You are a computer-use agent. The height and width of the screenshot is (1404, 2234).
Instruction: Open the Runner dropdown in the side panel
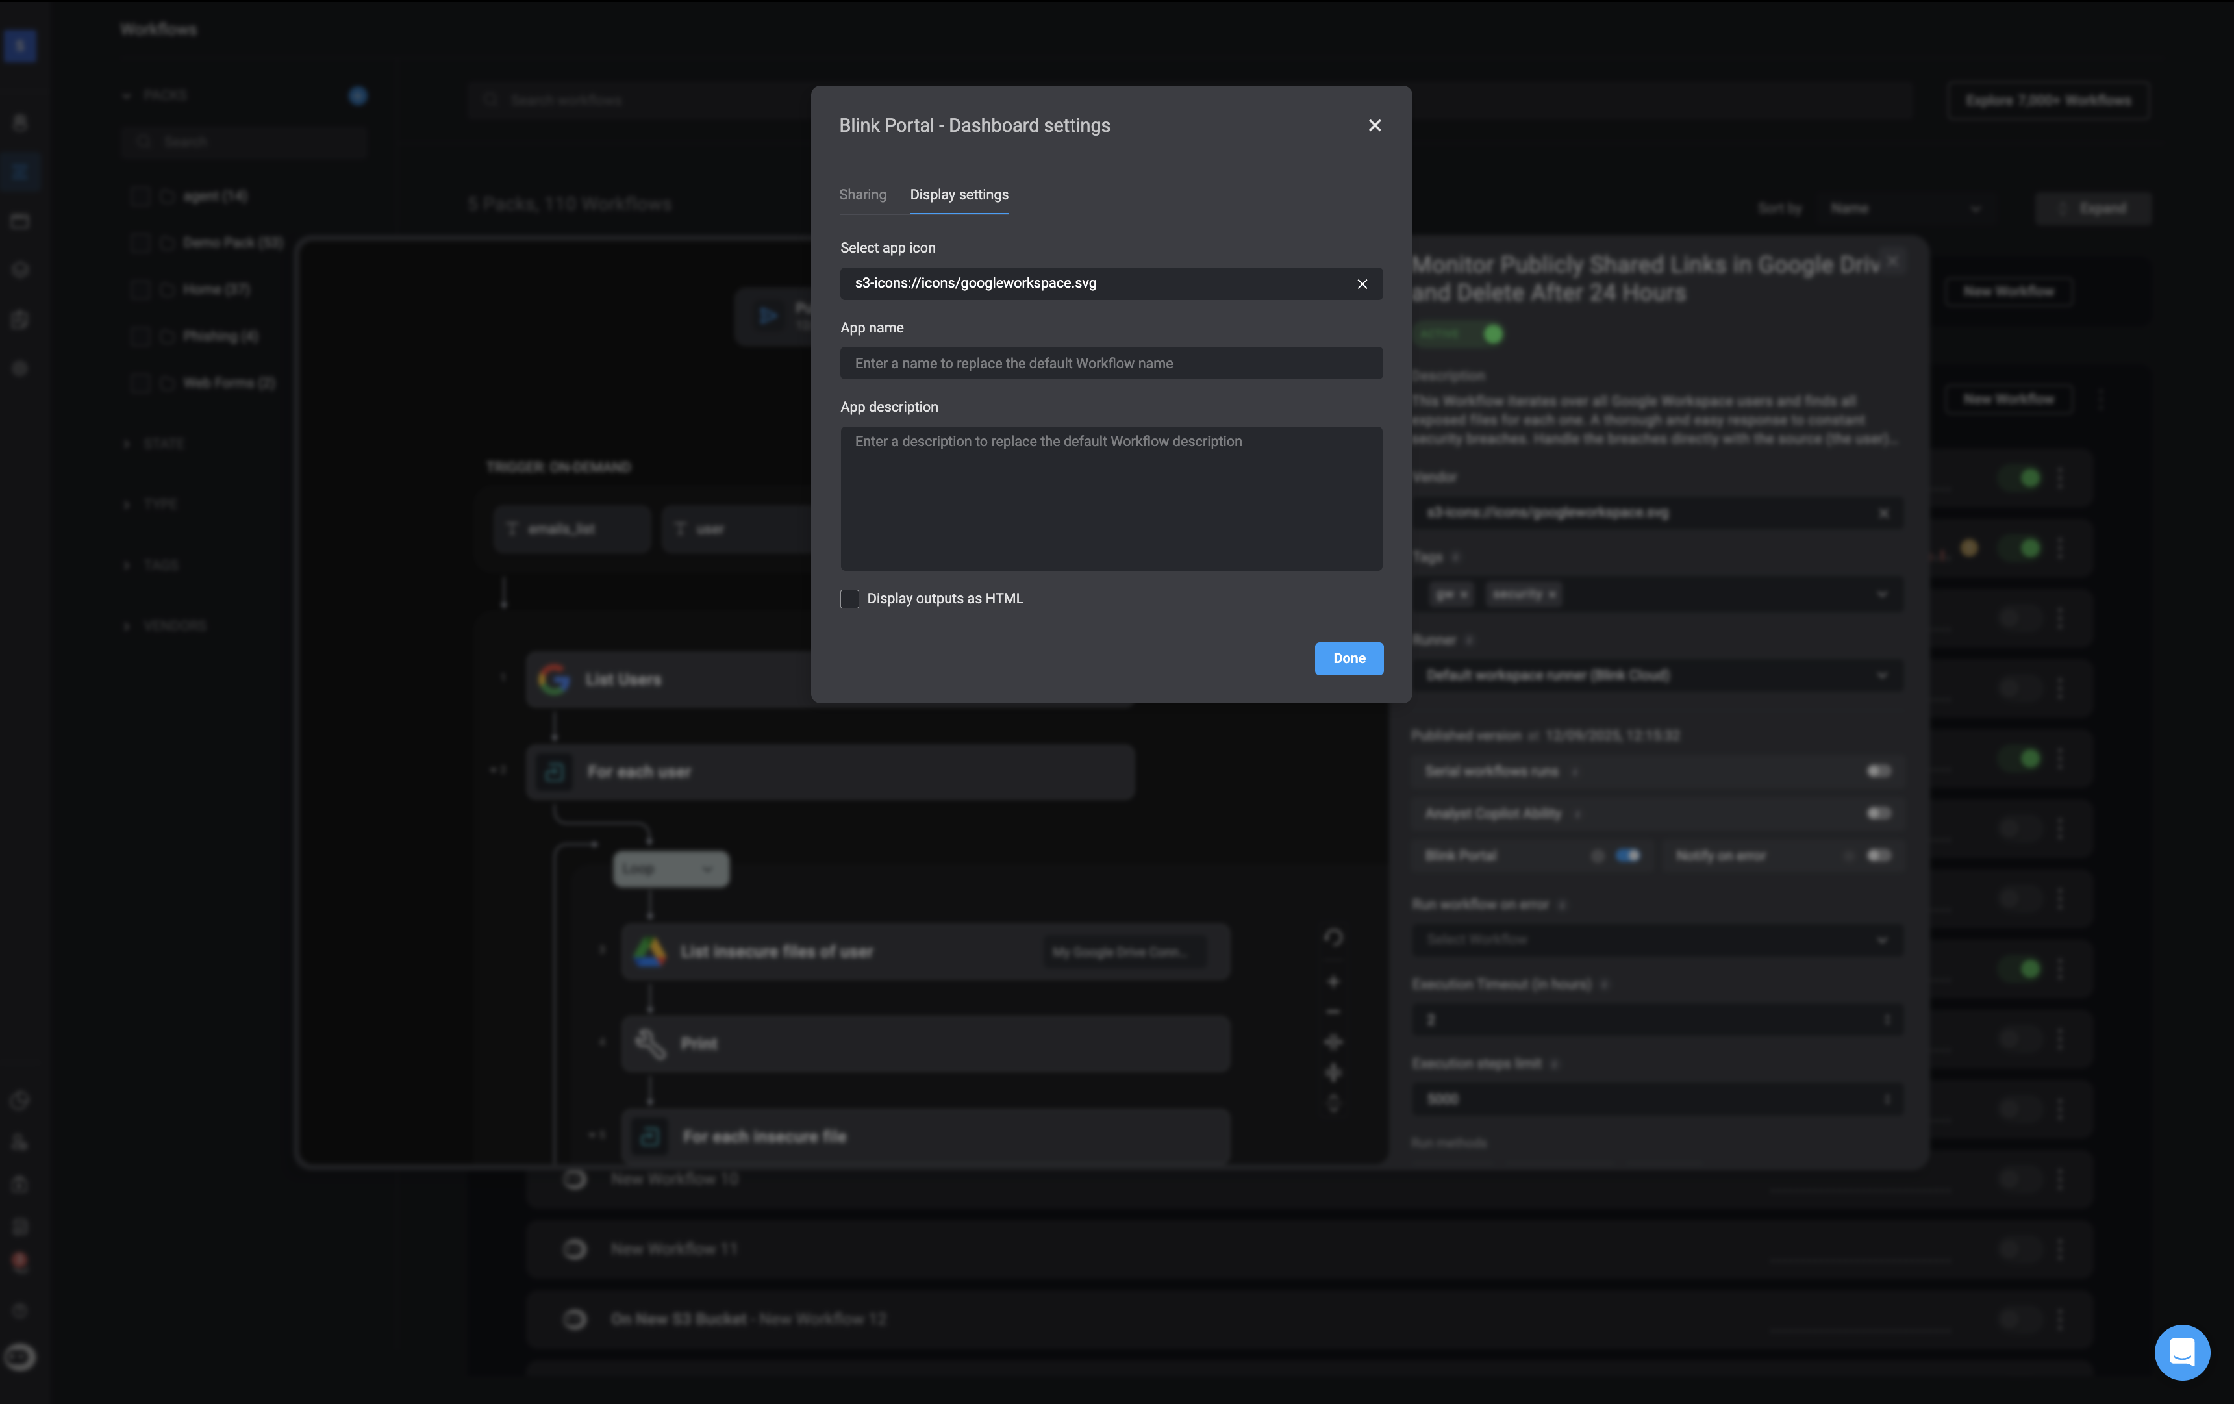(1657, 675)
